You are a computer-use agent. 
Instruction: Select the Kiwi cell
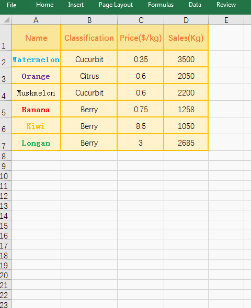point(36,126)
